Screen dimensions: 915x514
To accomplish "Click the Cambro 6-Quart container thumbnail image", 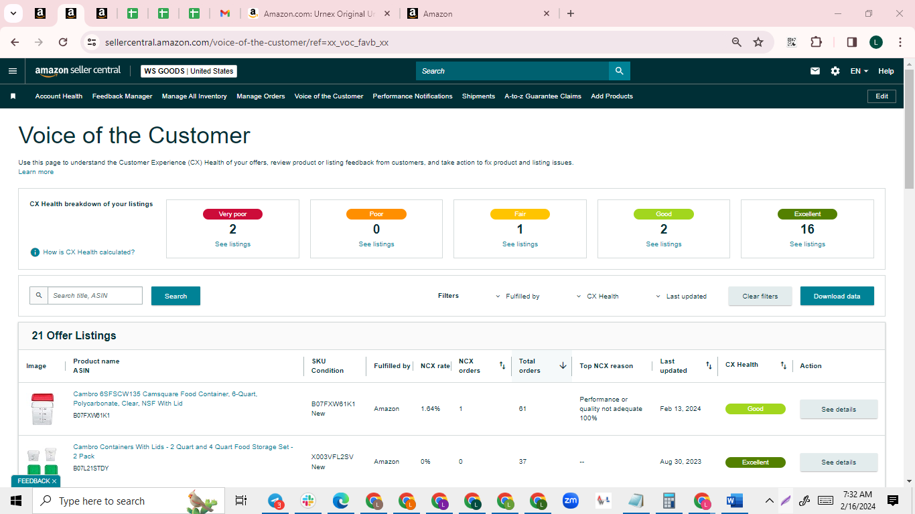I will click(x=42, y=409).
